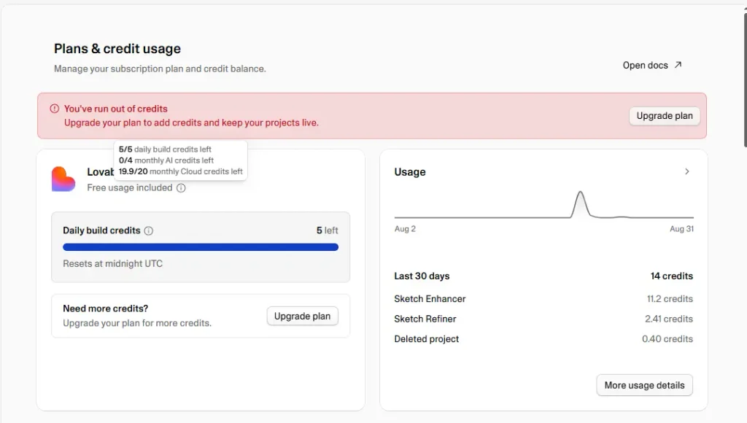Click the monthly Cloud credits tooltip line

pos(181,171)
